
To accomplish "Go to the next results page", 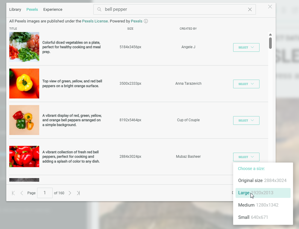I will click(x=70, y=193).
